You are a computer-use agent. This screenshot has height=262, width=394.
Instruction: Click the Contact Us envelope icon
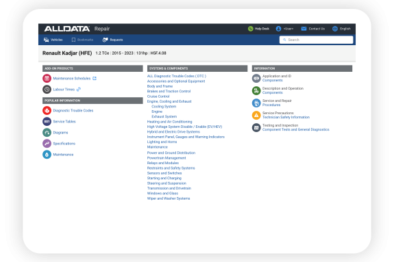[x=304, y=29]
